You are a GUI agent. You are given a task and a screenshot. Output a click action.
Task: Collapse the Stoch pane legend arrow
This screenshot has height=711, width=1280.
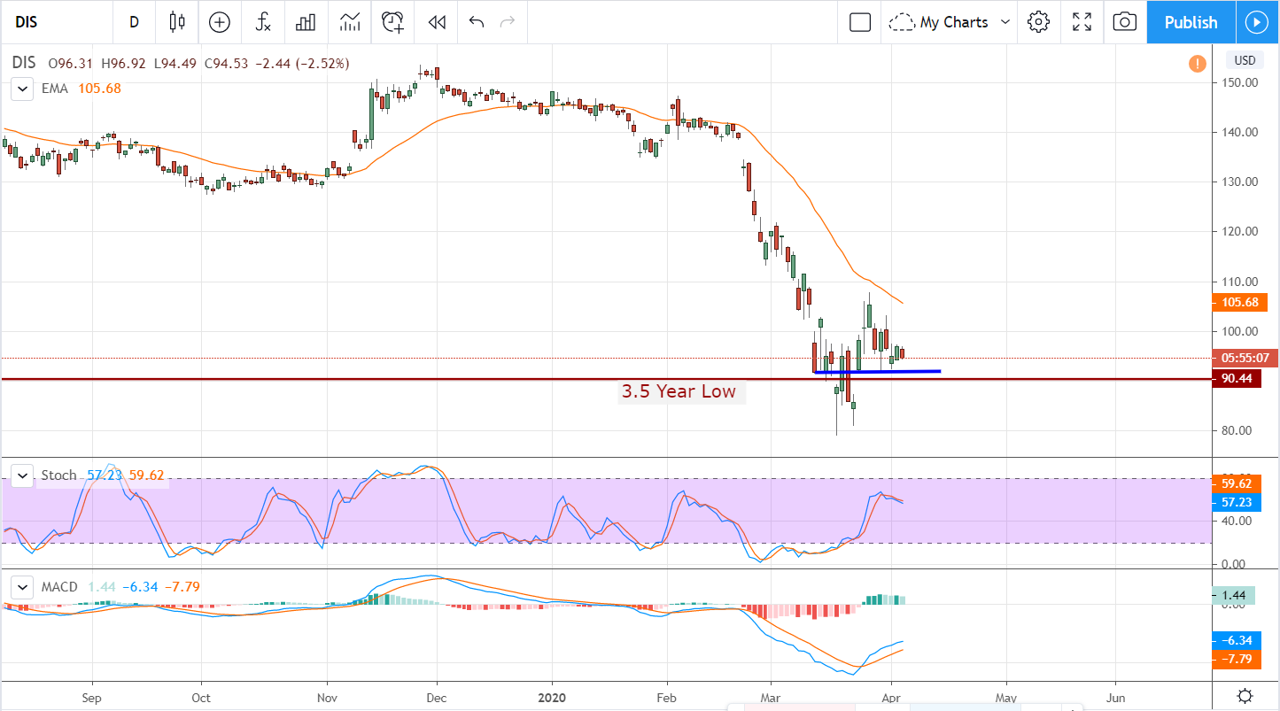(x=20, y=475)
